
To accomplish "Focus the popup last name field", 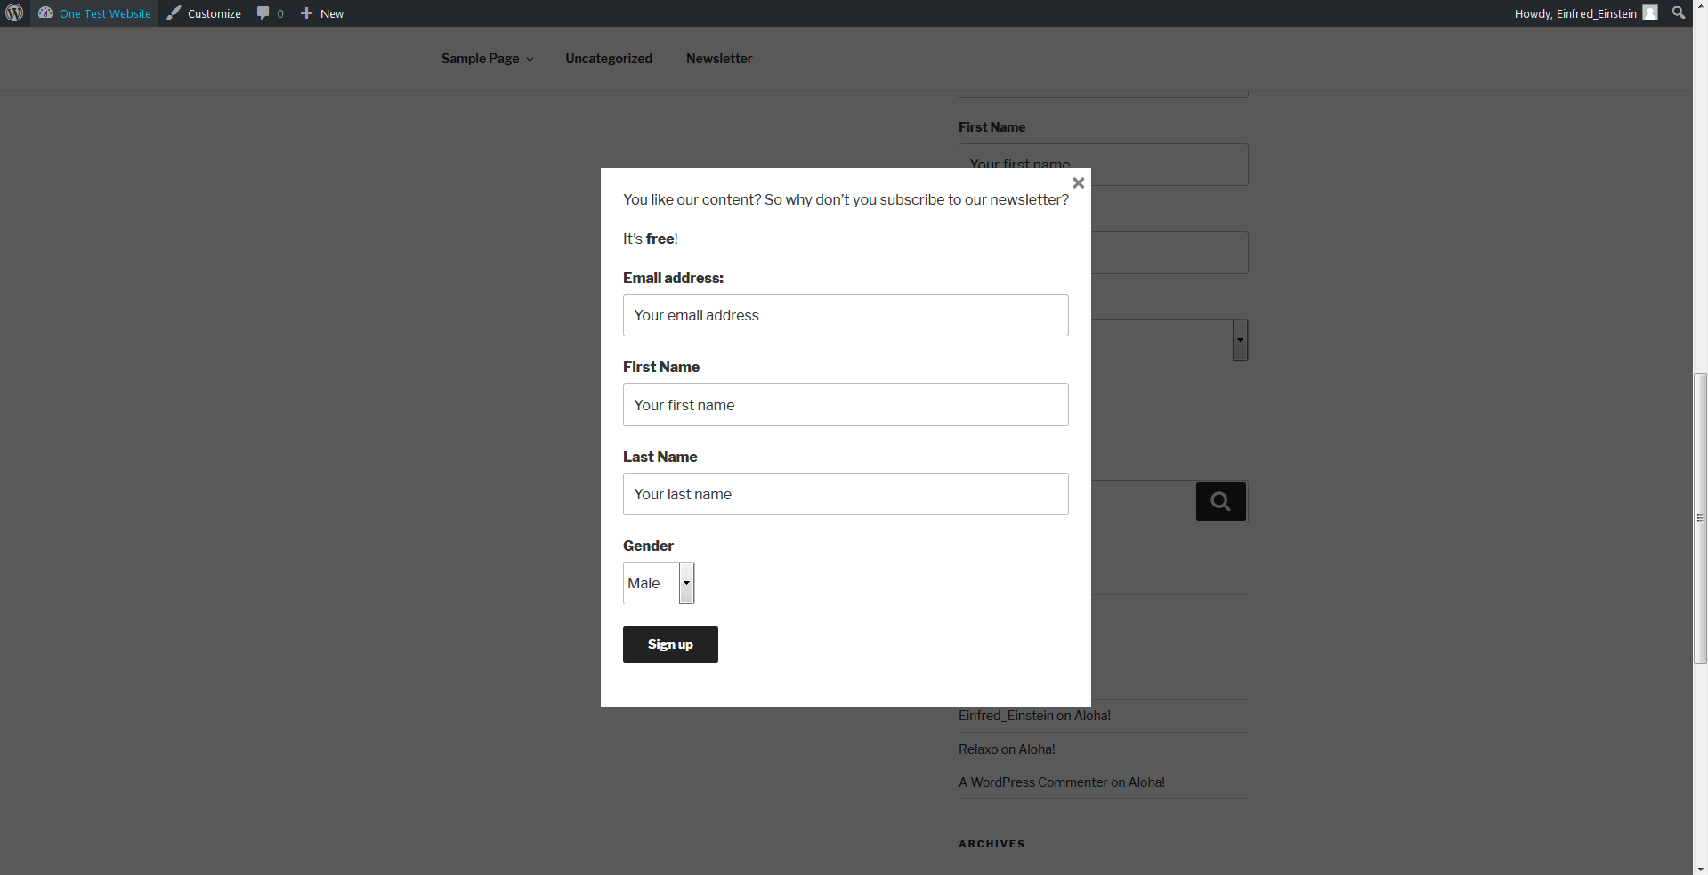I will pos(846,494).
